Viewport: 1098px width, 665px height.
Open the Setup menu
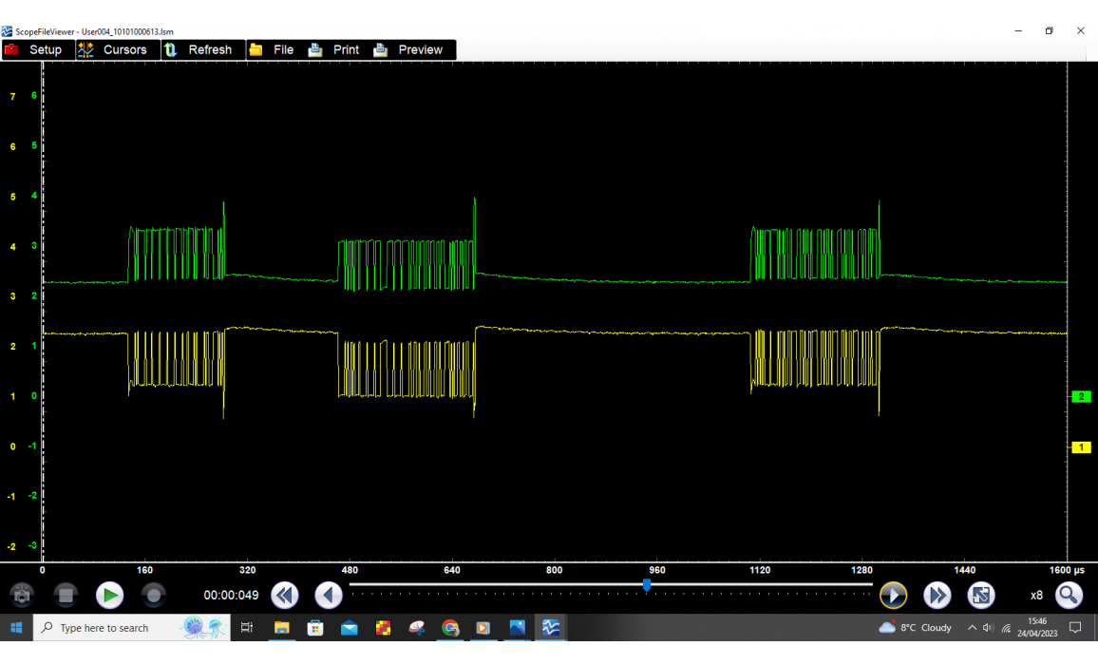(x=34, y=49)
